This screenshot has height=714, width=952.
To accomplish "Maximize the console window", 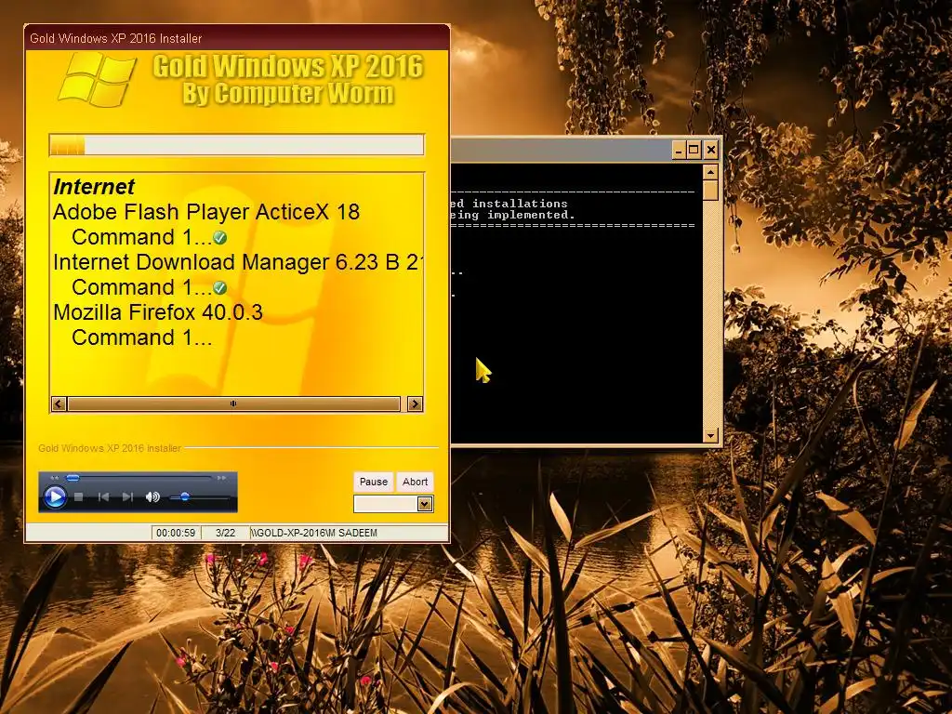I will (694, 150).
